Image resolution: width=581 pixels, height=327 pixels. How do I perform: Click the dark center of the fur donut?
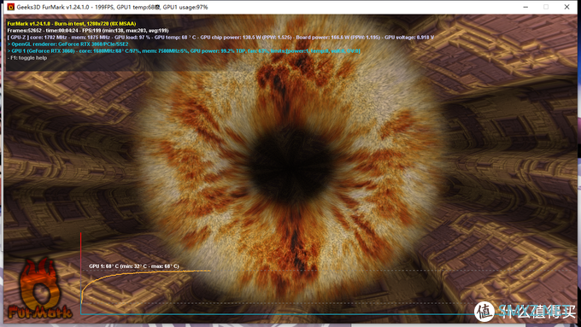(x=290, y=164)
